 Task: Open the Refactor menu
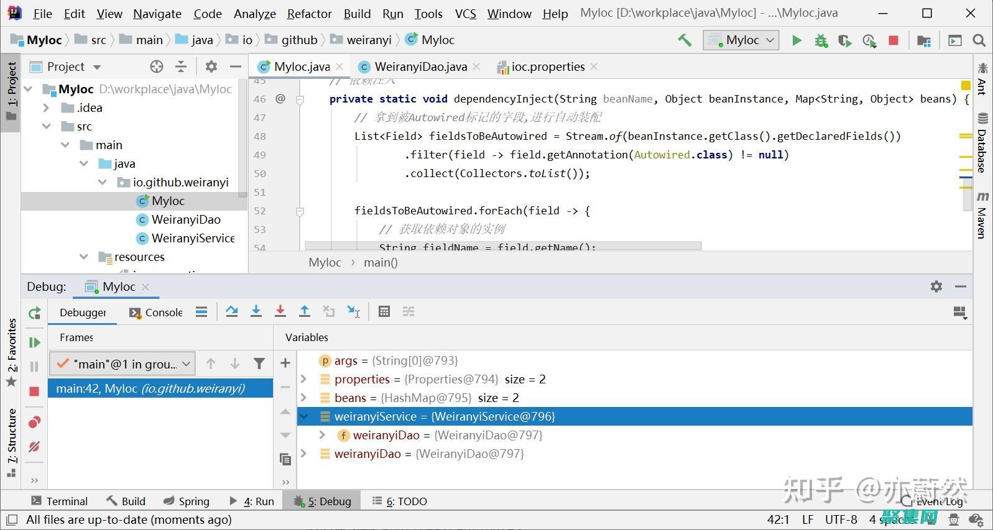(309, 14)
